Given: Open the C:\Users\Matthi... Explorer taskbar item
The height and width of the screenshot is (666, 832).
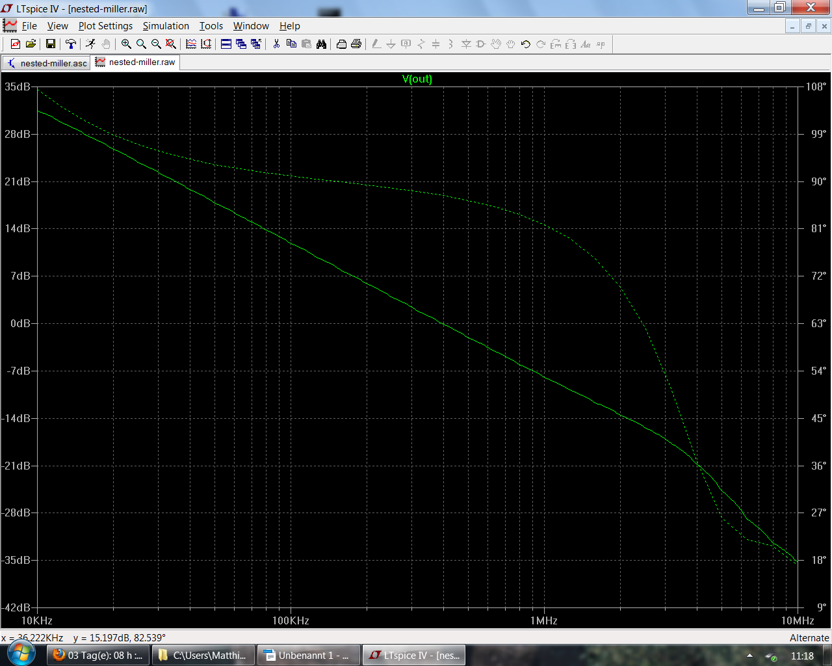Looking at the screenshot, I should click(x=203, y=655).
